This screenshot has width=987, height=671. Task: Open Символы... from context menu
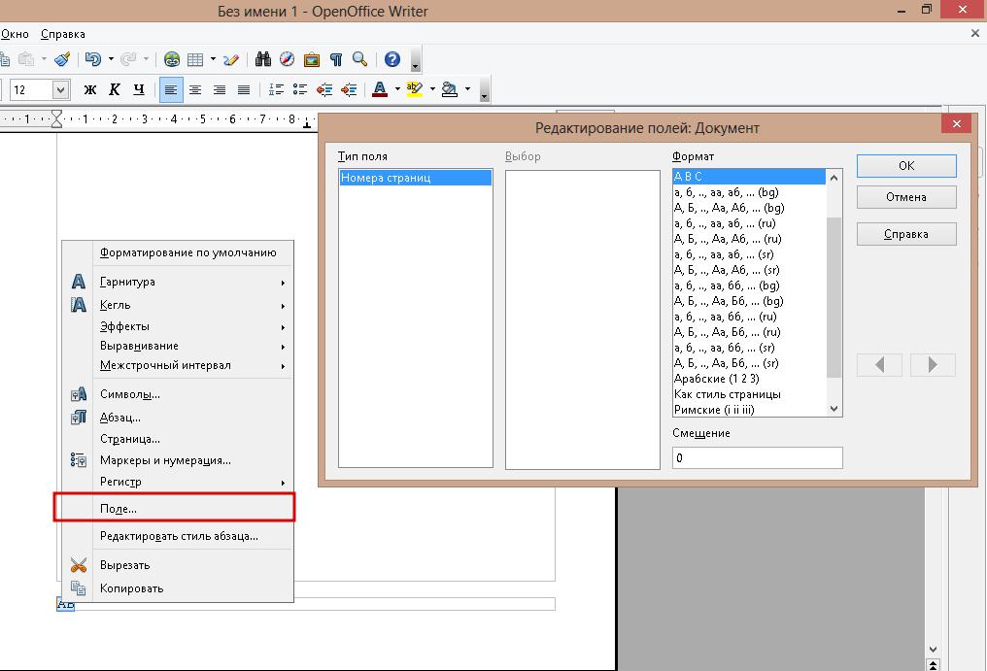click(187, 394)
